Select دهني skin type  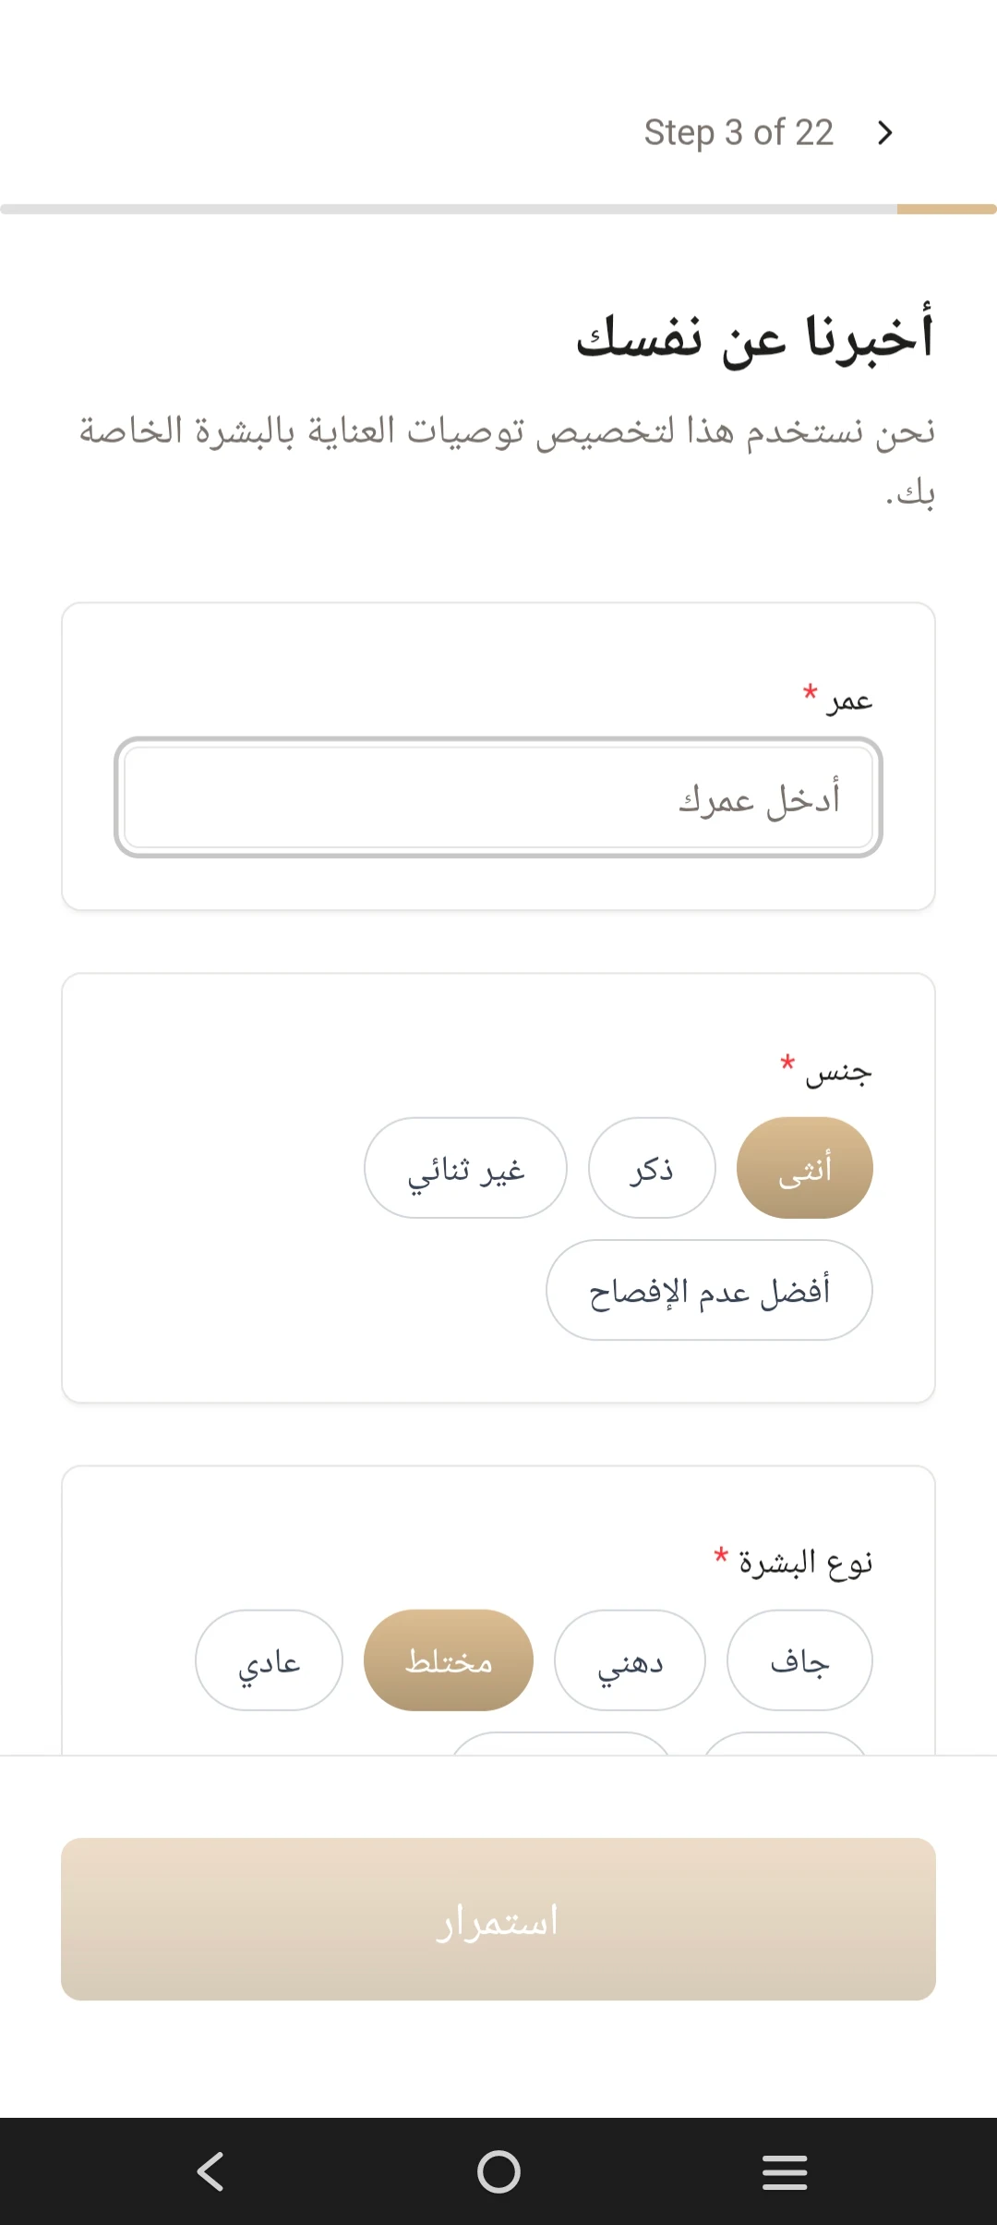pyautogui.click(x=630, y=1660)
